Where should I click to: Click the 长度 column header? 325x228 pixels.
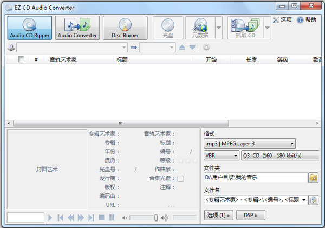[x=252, y=60]
